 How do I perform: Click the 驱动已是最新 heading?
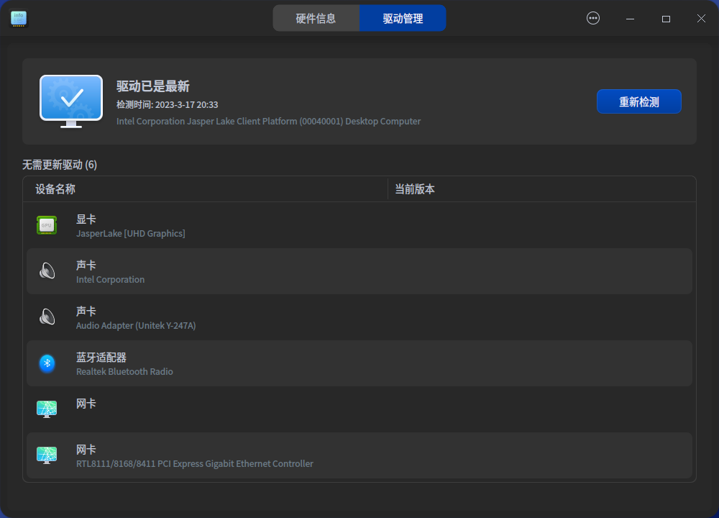(153, 86)
